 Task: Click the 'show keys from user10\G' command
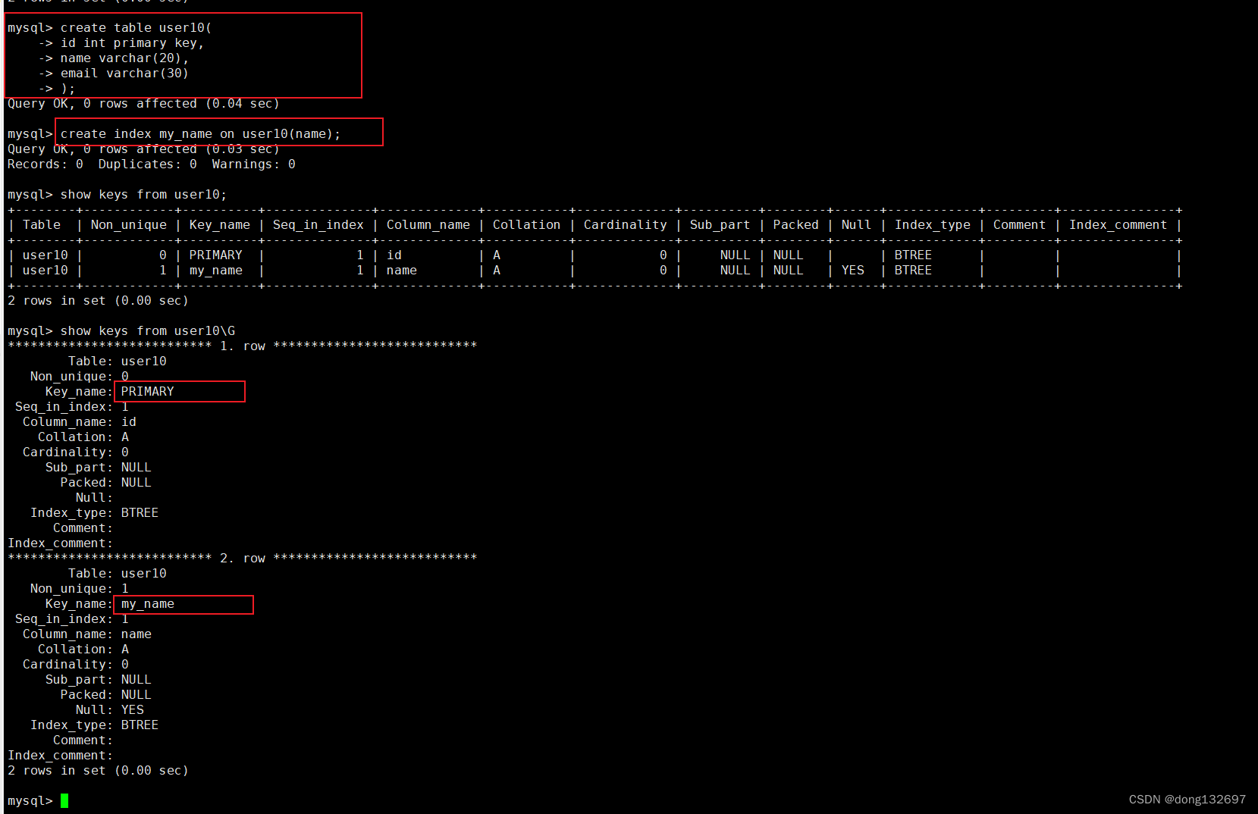[148, 331]
